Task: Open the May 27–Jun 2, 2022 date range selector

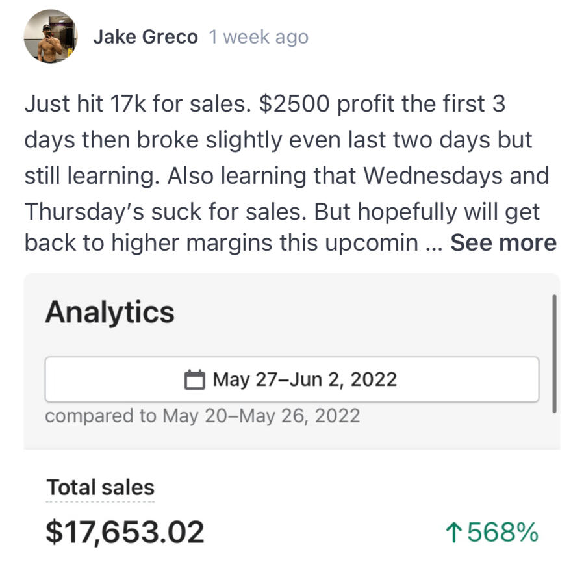Action: pos(292,379)
